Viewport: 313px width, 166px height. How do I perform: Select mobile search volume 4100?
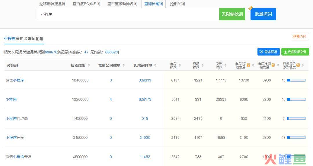tap(267, 118)
